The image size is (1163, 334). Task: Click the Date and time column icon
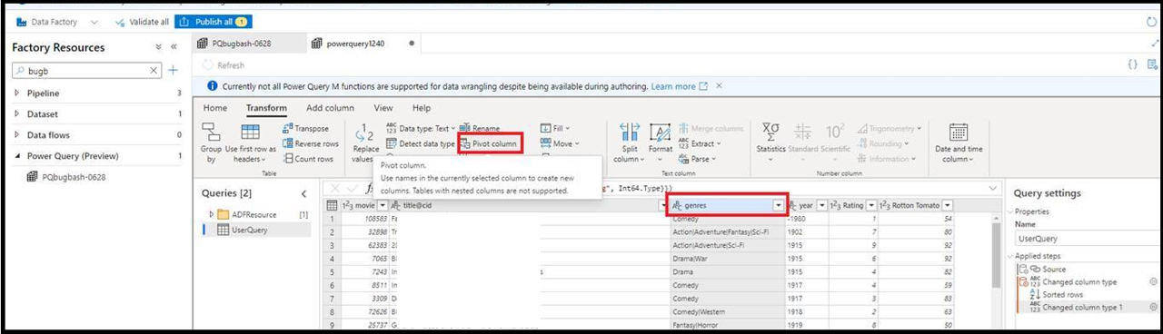point(959,132)
